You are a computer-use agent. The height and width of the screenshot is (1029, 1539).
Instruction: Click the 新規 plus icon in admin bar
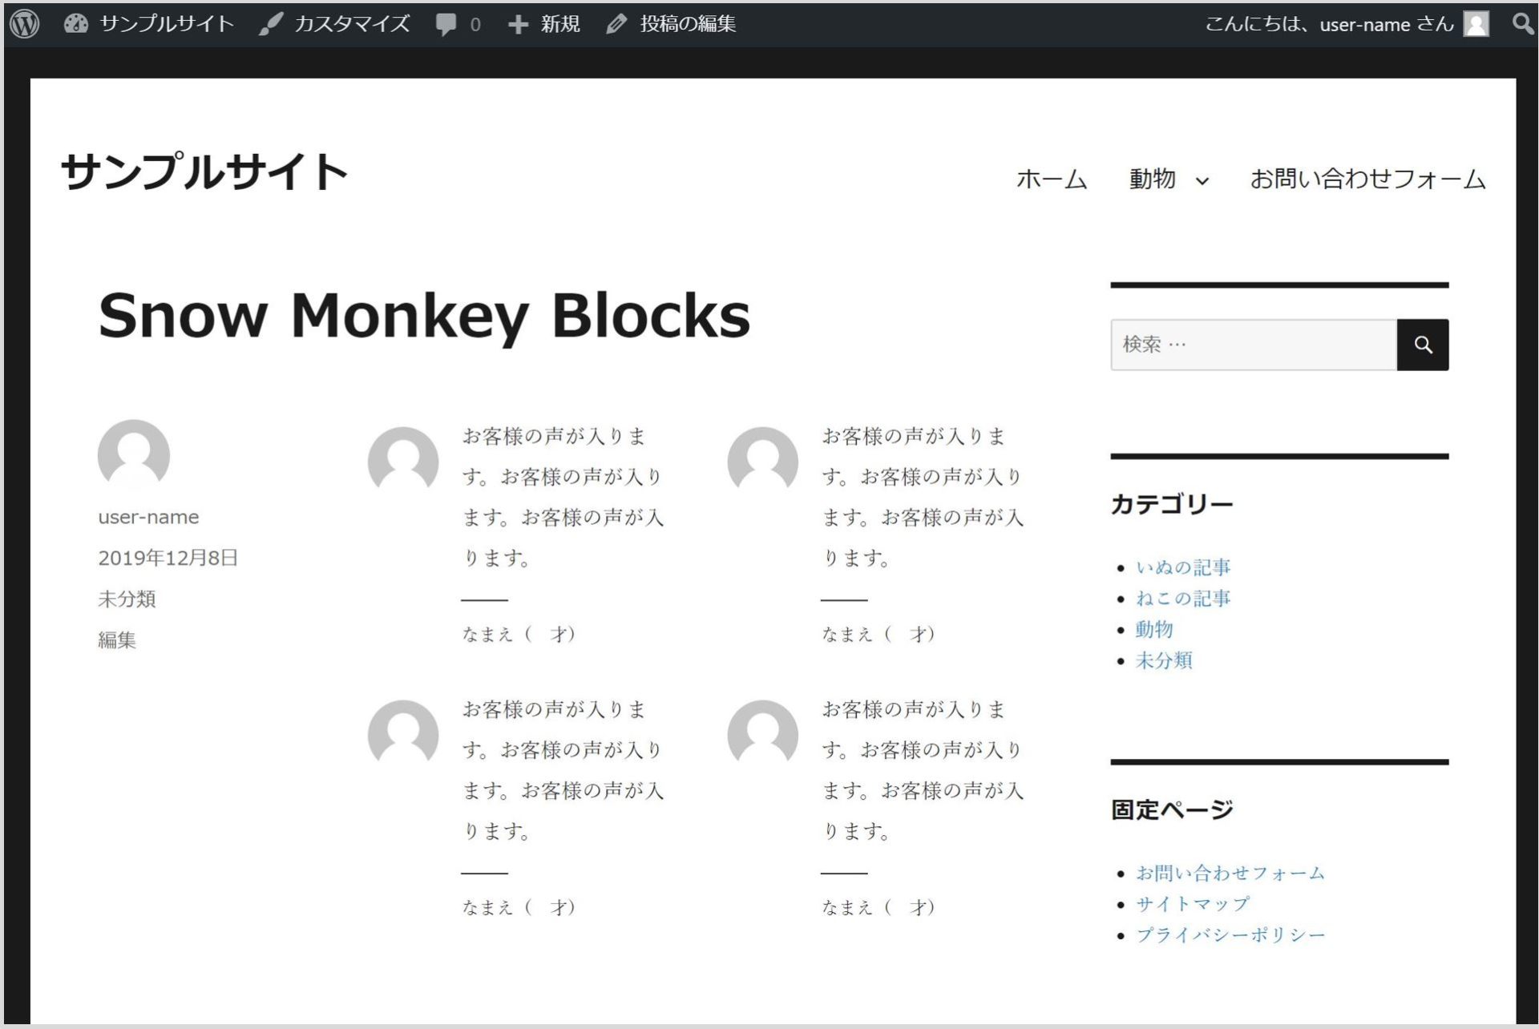[x=519, y=24]
